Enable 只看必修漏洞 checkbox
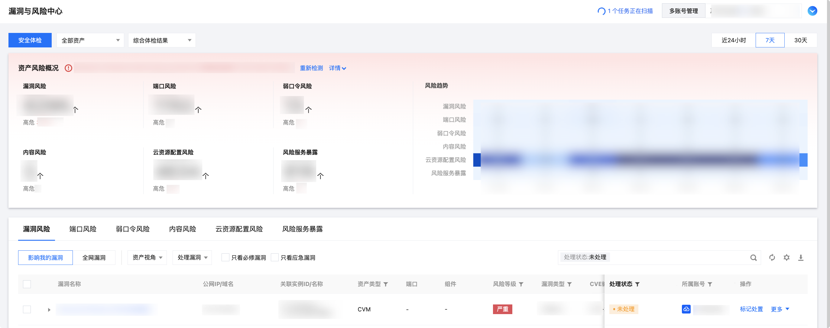This screenshot has width=830, height=328. (x=225, y=258)
